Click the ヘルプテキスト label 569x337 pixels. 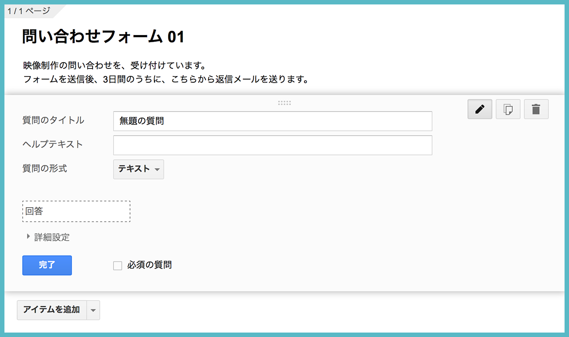point(53,144)
